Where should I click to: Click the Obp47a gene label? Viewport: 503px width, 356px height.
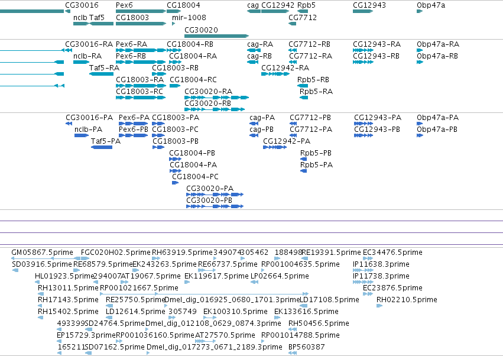click(x=431, y=5)
